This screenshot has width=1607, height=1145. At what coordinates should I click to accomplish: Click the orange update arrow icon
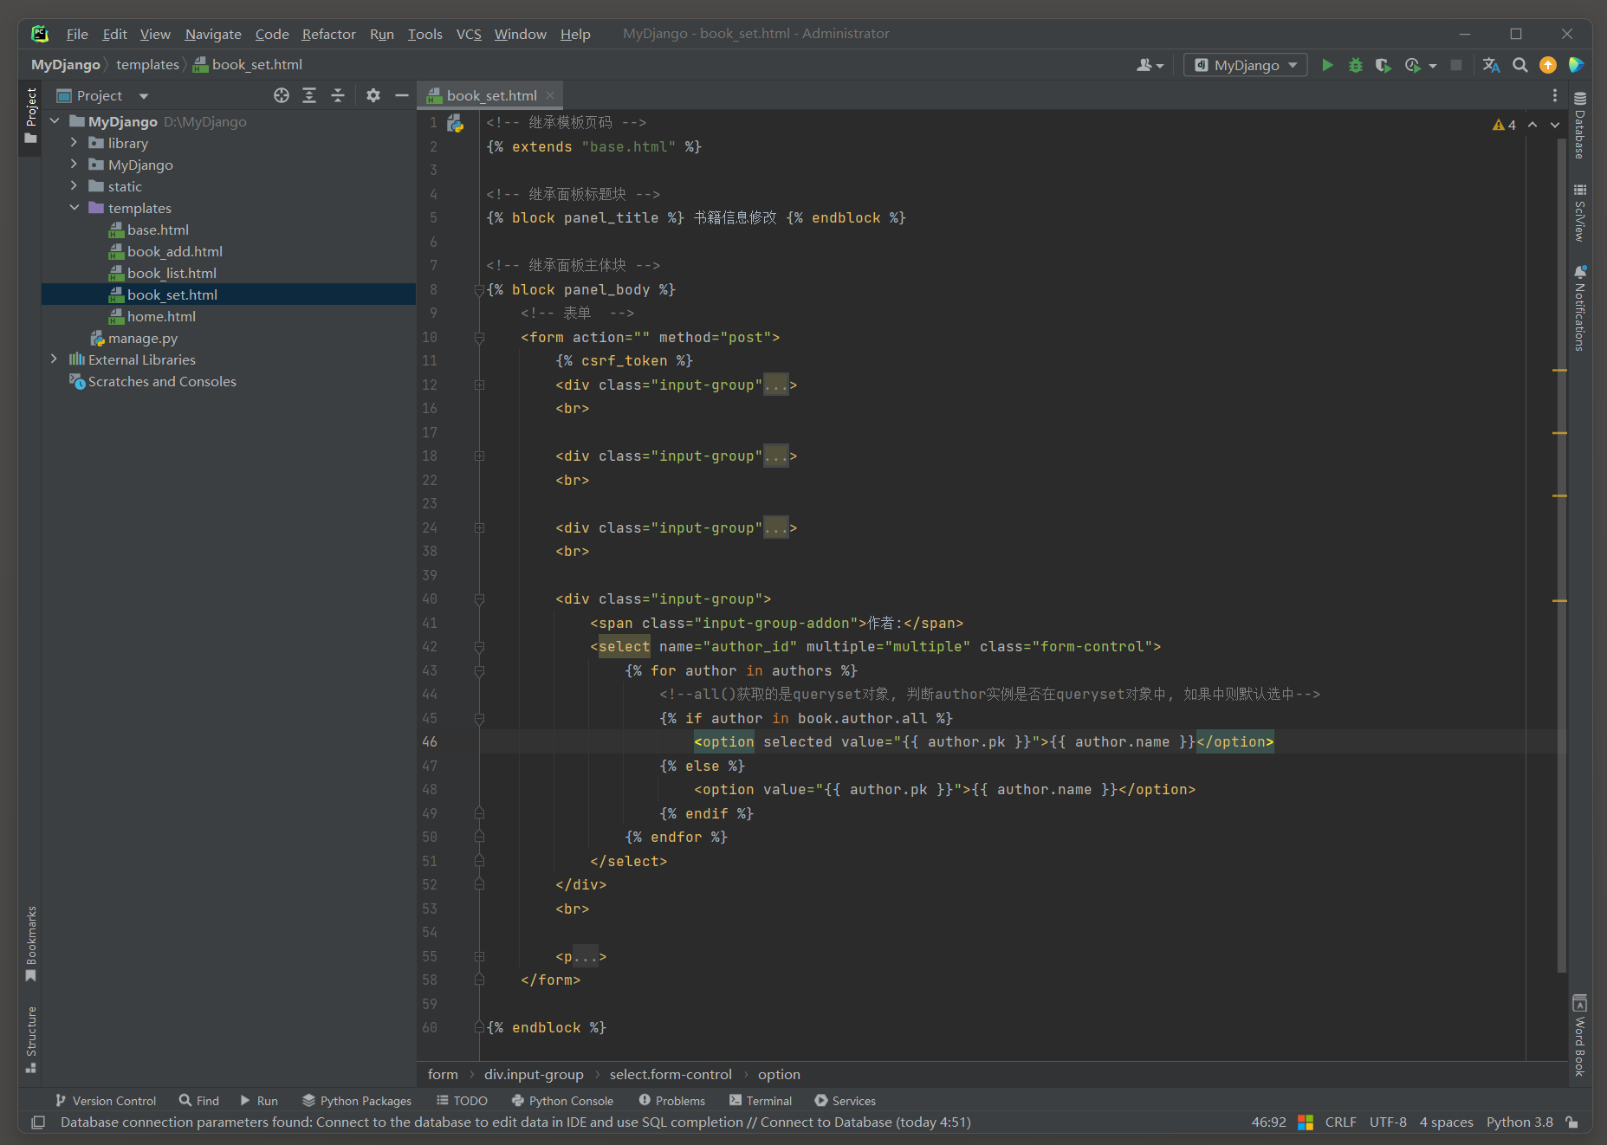[1548, 65]
